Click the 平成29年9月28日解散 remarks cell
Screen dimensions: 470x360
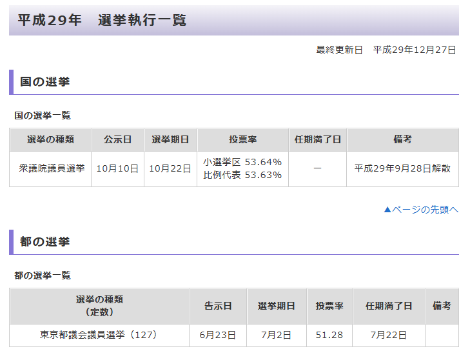[x=402, y=168]
